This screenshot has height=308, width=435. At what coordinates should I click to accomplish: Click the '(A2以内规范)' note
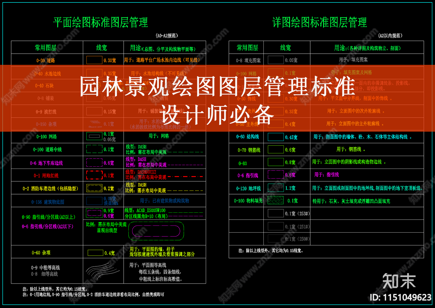click(390, 36)
